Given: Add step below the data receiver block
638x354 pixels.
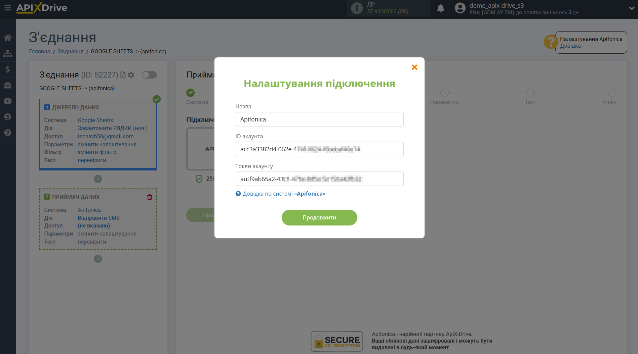Looking at the screenshot, I should click(98, 259).
